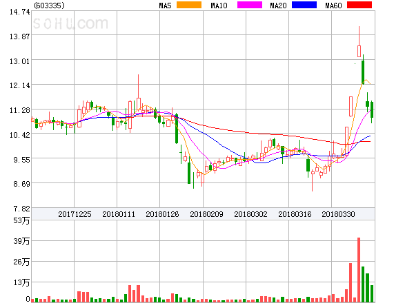Click the MA5 legend label
This screenshot has height=303, width=414.
[166, 6]
